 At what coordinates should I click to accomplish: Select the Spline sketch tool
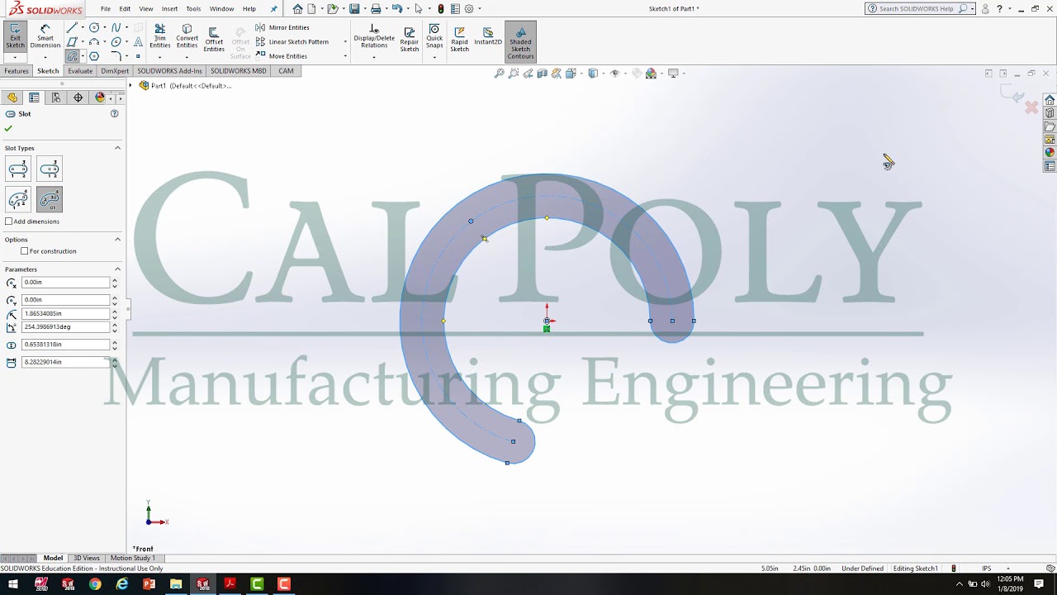tap(116, 27)
